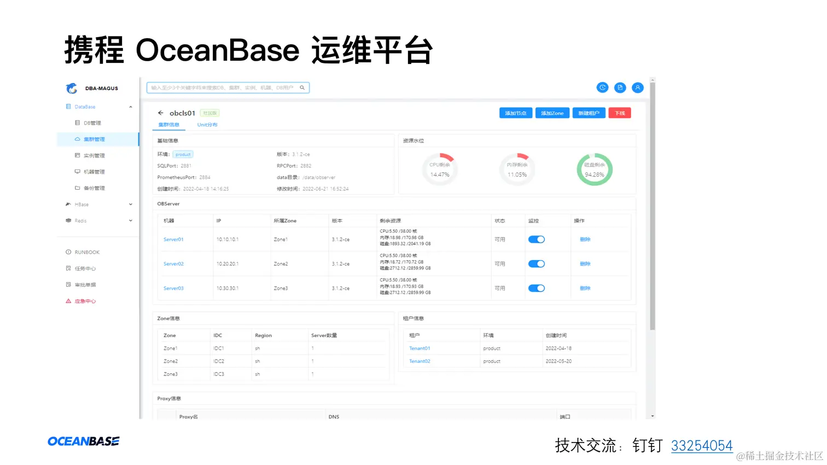This screenshot has width=827, height=465.
Task: Toggle monitoring switch for Server02
Action: coord(537,264)
